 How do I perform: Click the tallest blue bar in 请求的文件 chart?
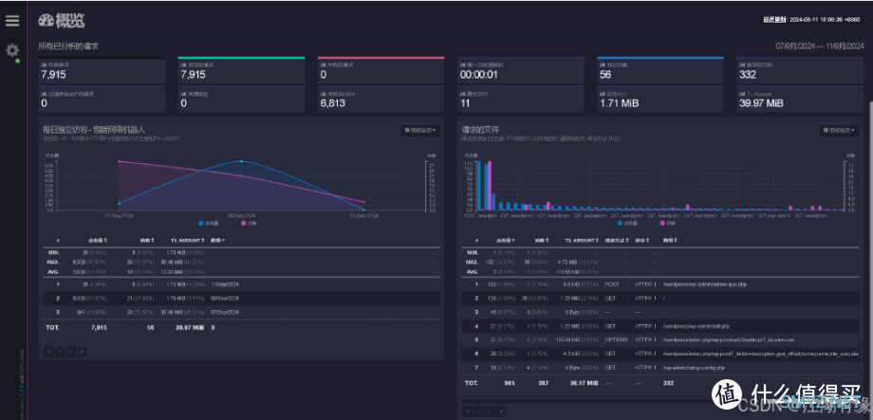tap(478, 186)
